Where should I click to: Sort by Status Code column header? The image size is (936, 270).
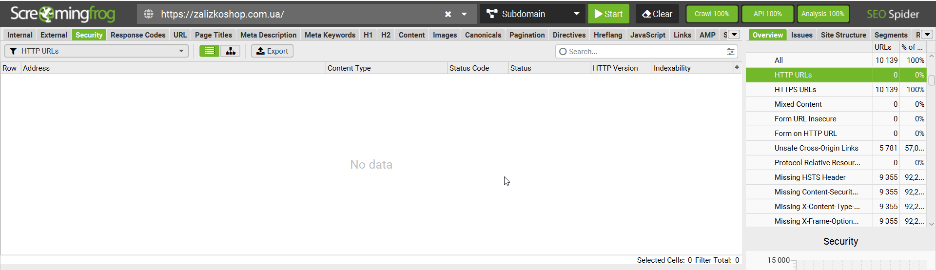pos(478,68)
